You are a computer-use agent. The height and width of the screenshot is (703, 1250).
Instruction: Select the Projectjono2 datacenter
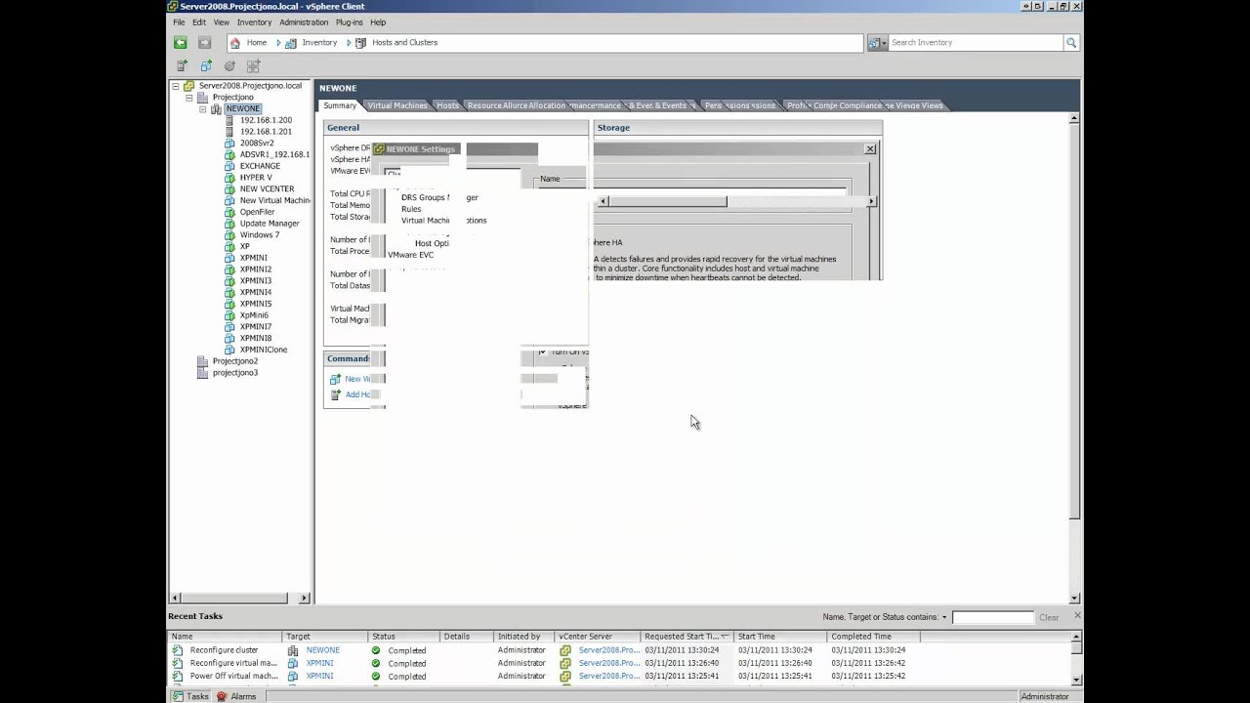point(235,361)
